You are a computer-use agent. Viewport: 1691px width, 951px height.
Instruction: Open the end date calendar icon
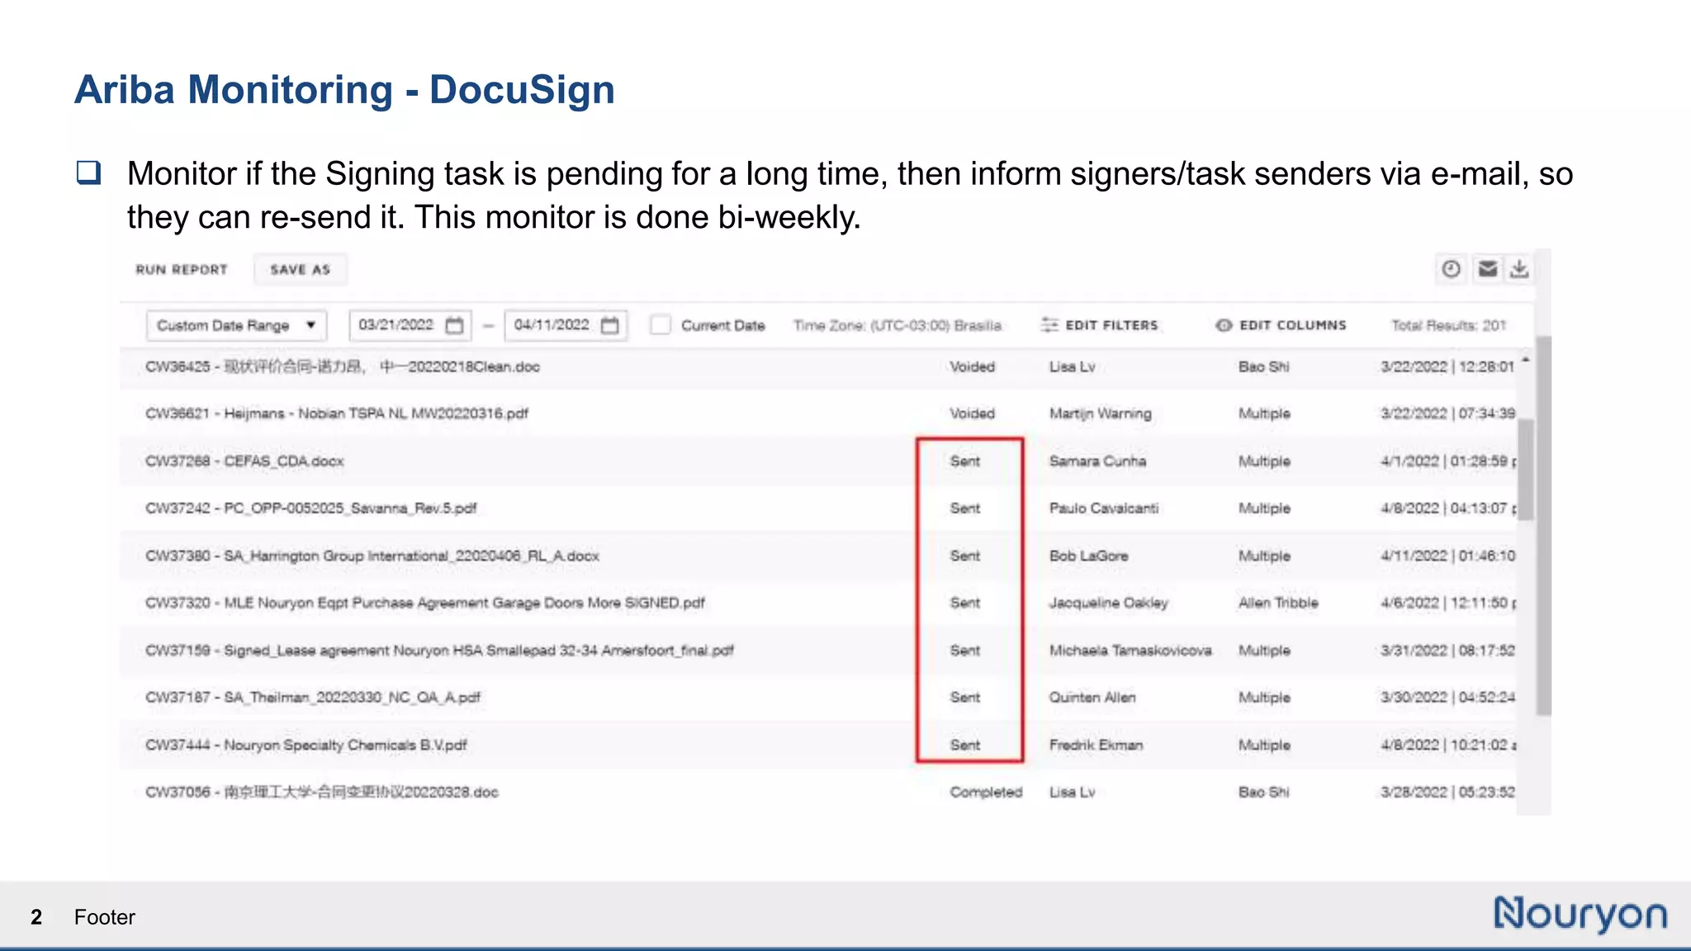(x=609, y=325)
